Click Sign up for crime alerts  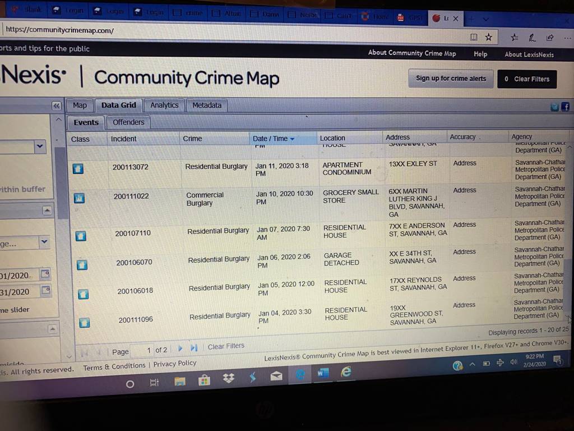coord(451,79)
